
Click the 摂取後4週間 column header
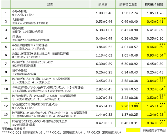pyautogui.click(x=154, y=4)
